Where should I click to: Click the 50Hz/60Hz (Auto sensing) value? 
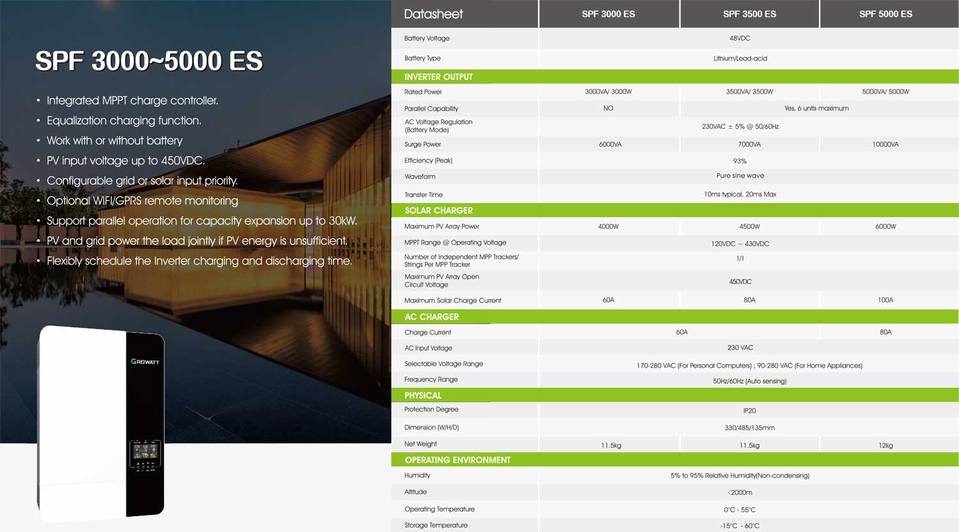(749, 381)
